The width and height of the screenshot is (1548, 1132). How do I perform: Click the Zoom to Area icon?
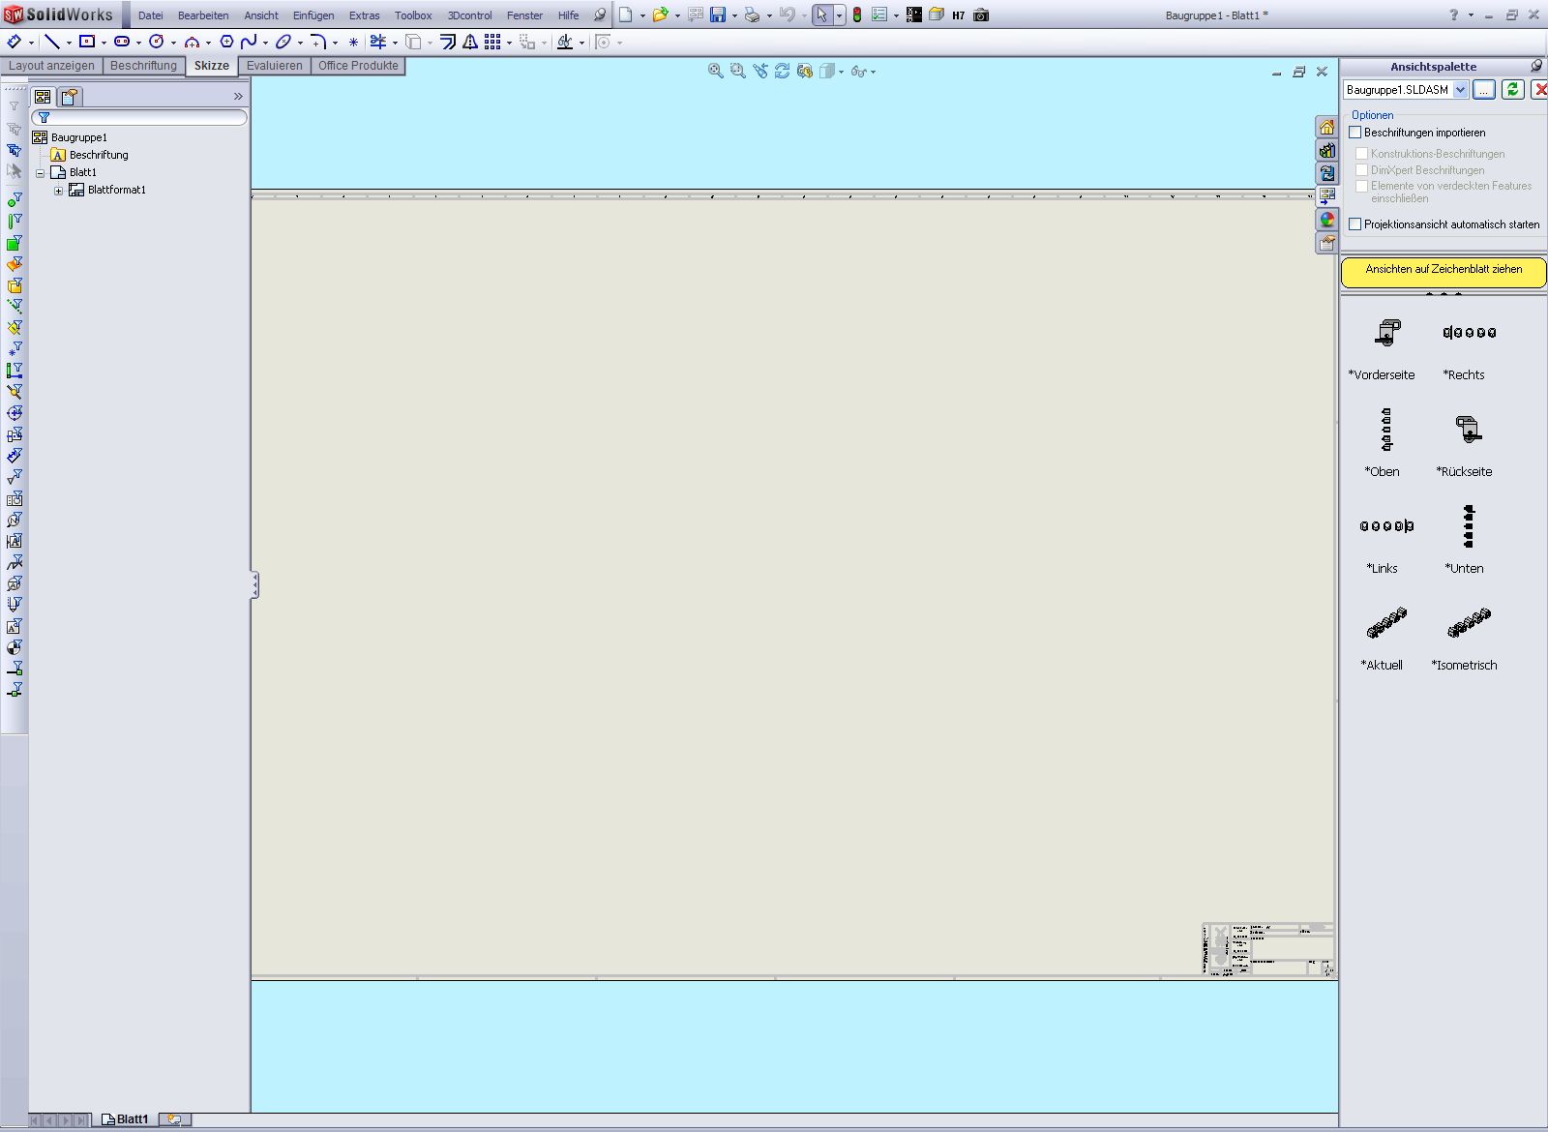coord(737,71)
